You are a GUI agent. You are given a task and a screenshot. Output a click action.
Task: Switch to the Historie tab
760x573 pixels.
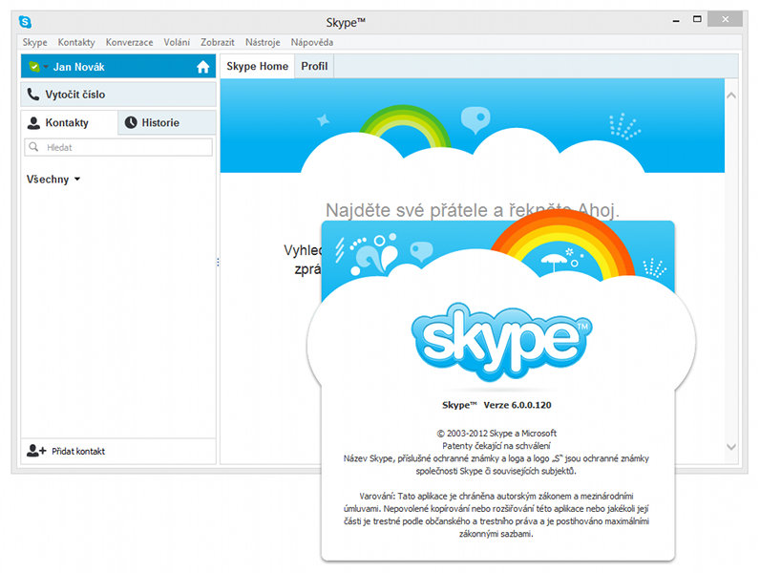coord(167,122)
